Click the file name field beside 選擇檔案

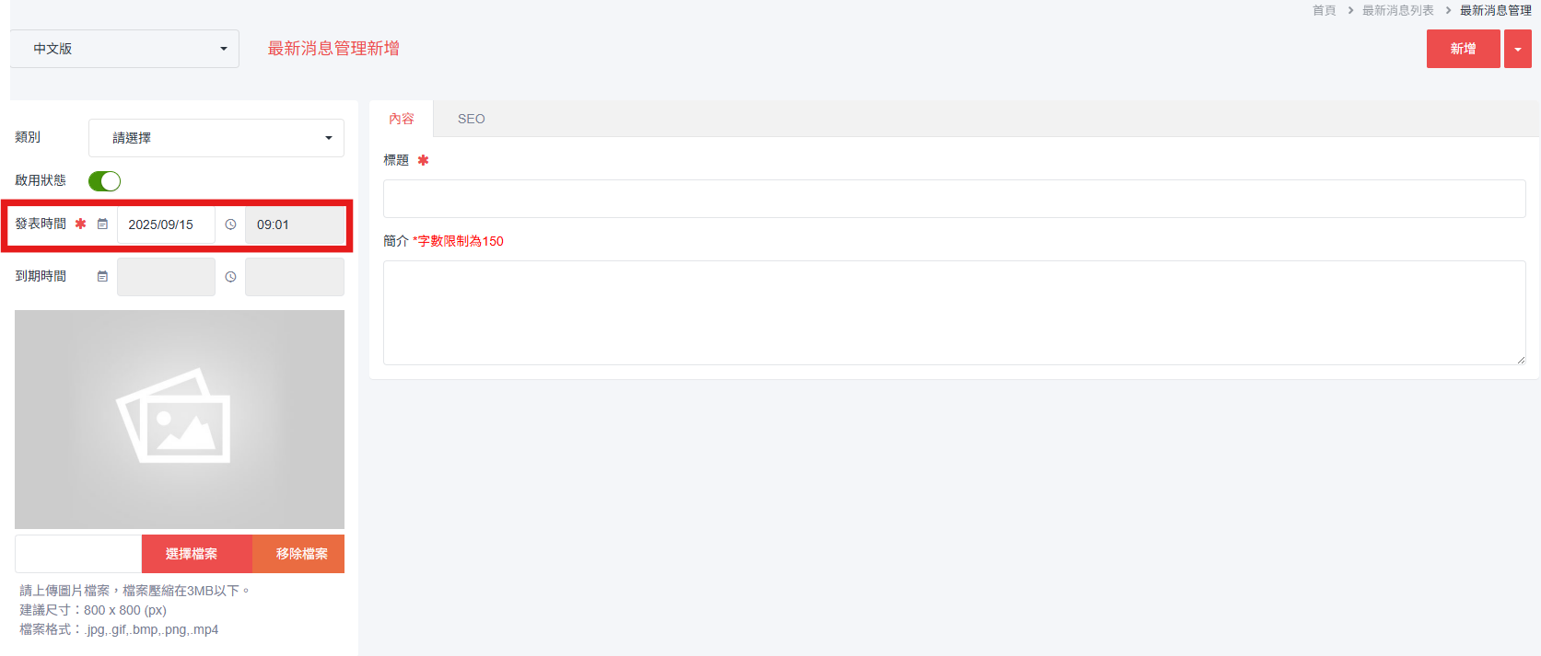pos(78,554)
